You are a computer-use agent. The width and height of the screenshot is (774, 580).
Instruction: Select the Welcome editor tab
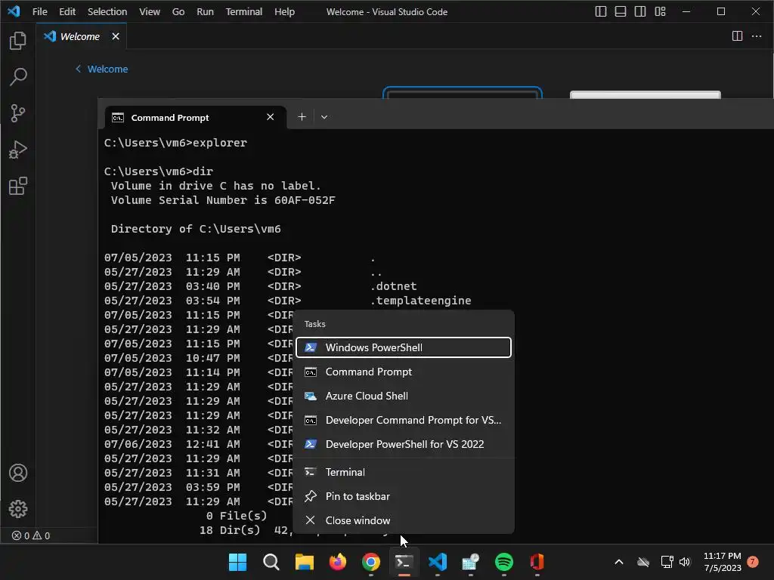(x=82, y=36)
